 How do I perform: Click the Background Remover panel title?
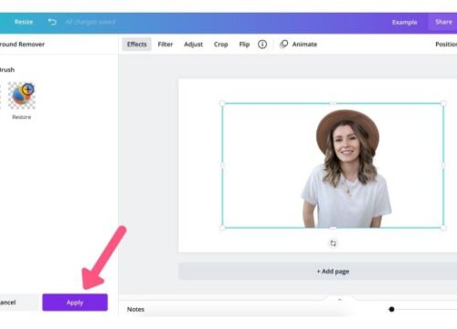click(x=22, y=44)
